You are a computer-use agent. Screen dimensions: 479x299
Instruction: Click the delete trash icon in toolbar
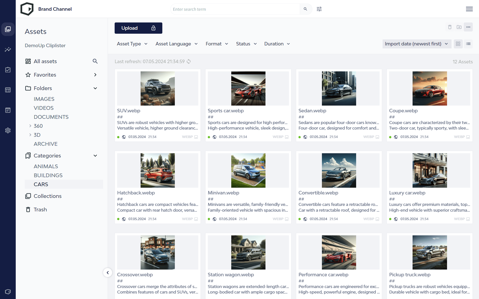tap(450, 27)
